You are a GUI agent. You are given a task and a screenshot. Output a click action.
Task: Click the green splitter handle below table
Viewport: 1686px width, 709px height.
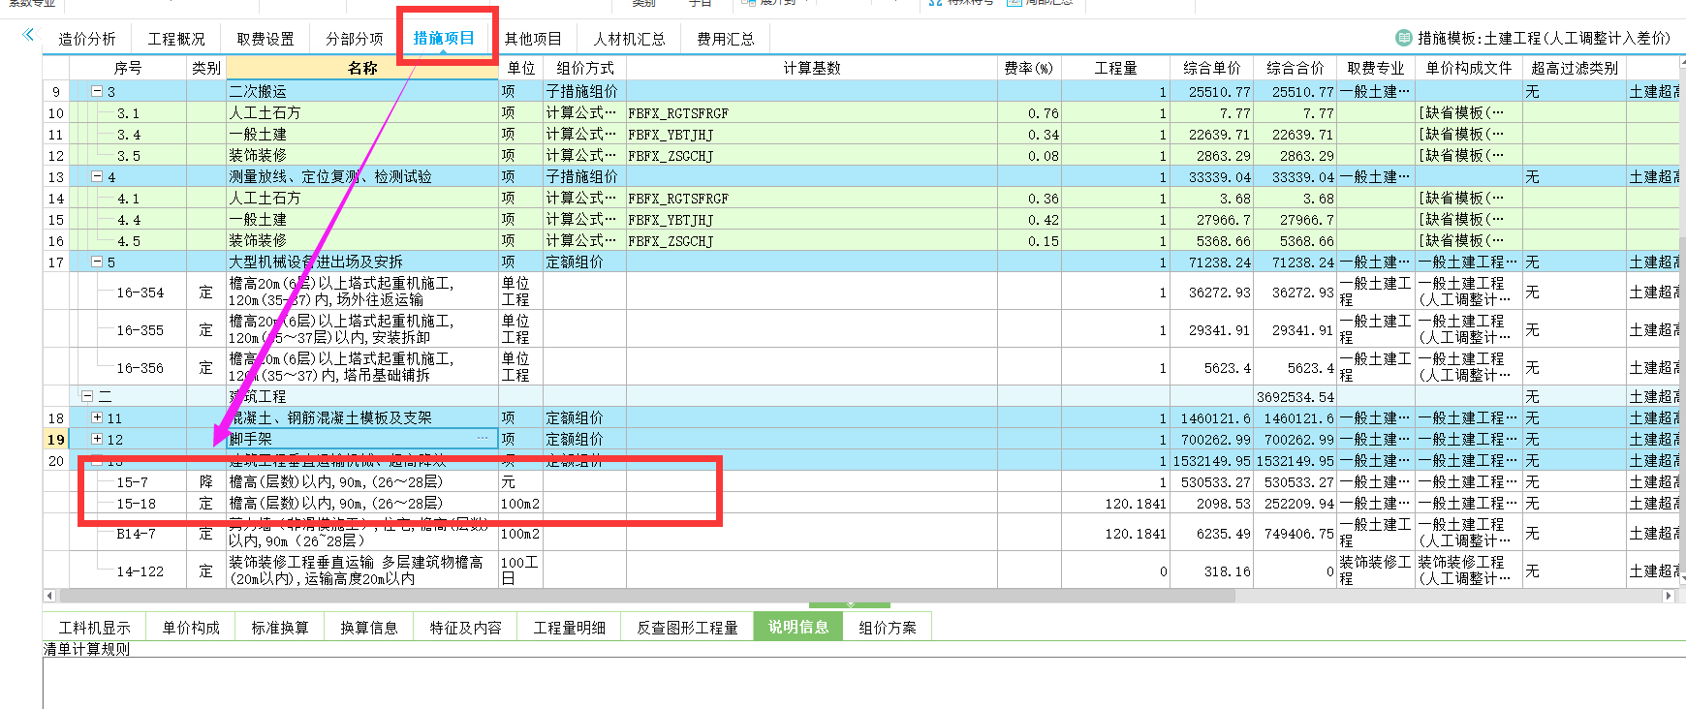850,604
